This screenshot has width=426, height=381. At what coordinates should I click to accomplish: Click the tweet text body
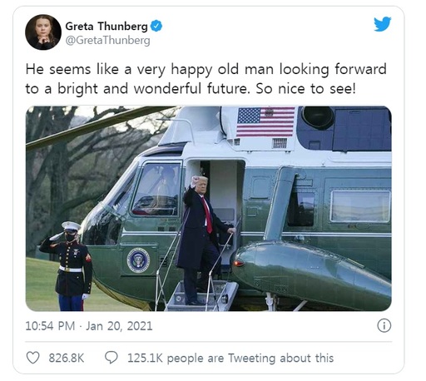point(206,79)
